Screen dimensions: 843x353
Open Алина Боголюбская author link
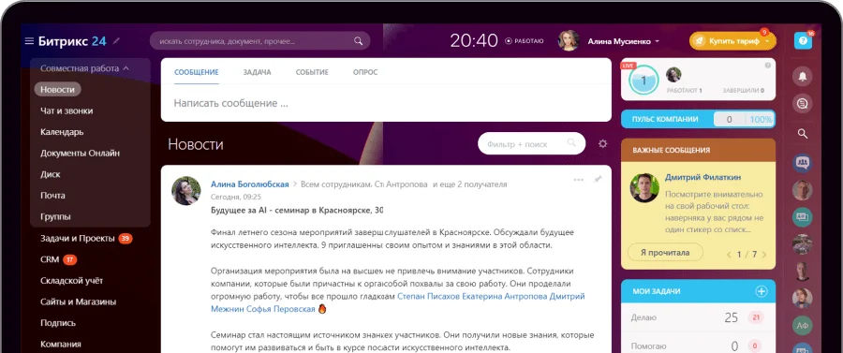[249, 184]
